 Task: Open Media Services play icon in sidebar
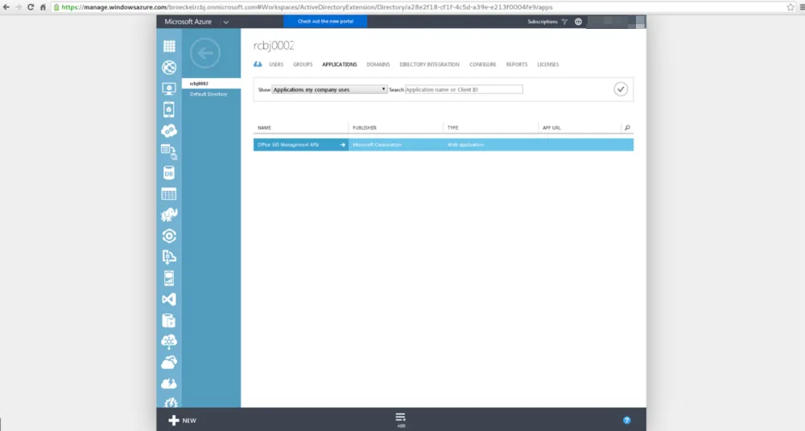pyautogui.click(x=169, y=236)
